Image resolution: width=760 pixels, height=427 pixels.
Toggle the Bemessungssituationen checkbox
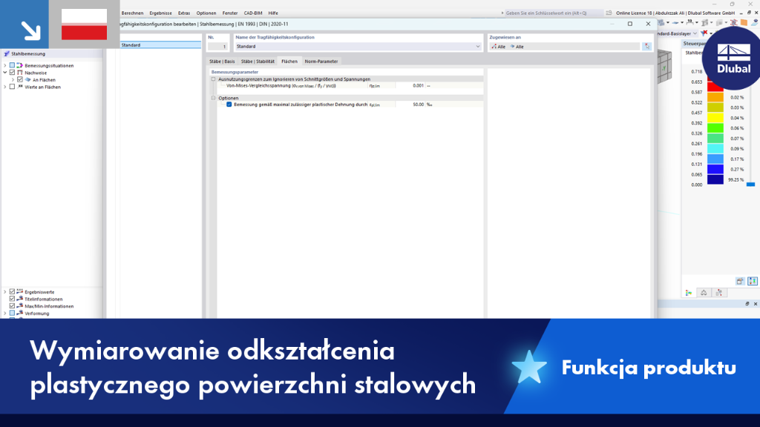pos(12,65)
